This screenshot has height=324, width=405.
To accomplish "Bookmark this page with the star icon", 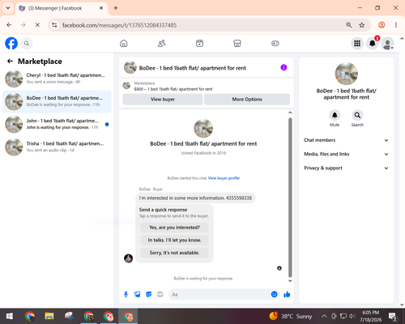I will click(x=362, y=25).
